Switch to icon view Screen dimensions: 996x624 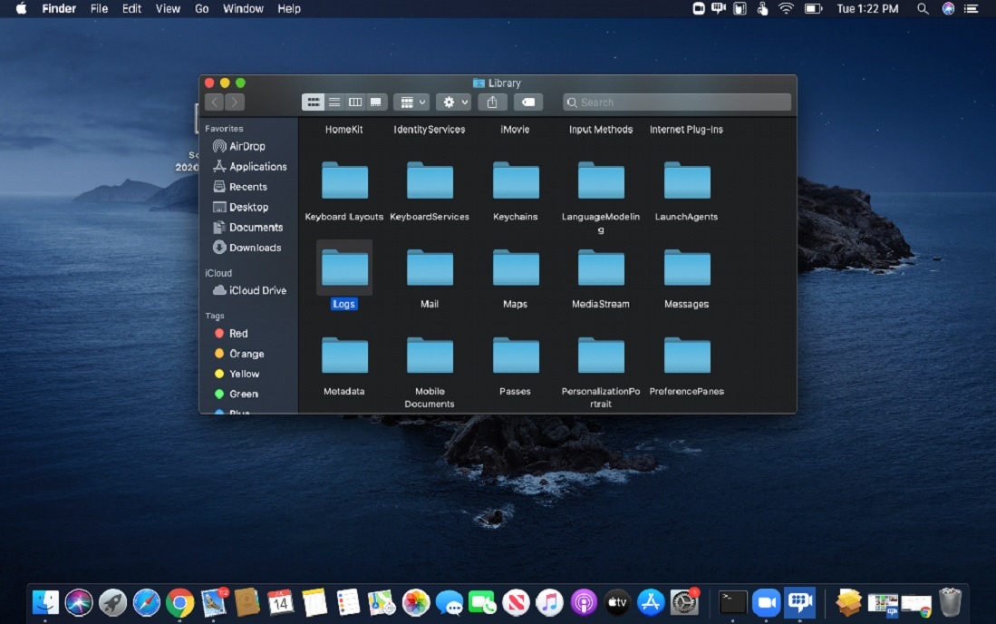(314, 102)
